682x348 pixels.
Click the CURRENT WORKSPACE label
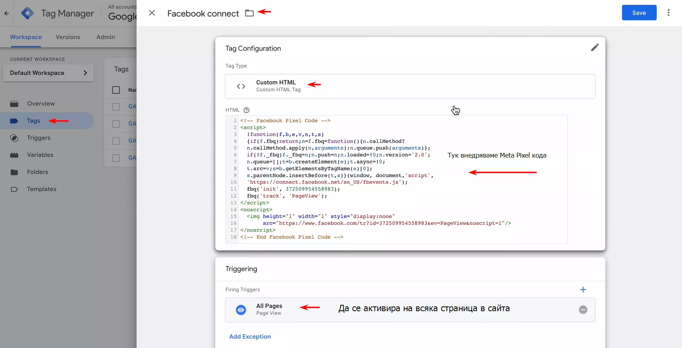point(37,59)
